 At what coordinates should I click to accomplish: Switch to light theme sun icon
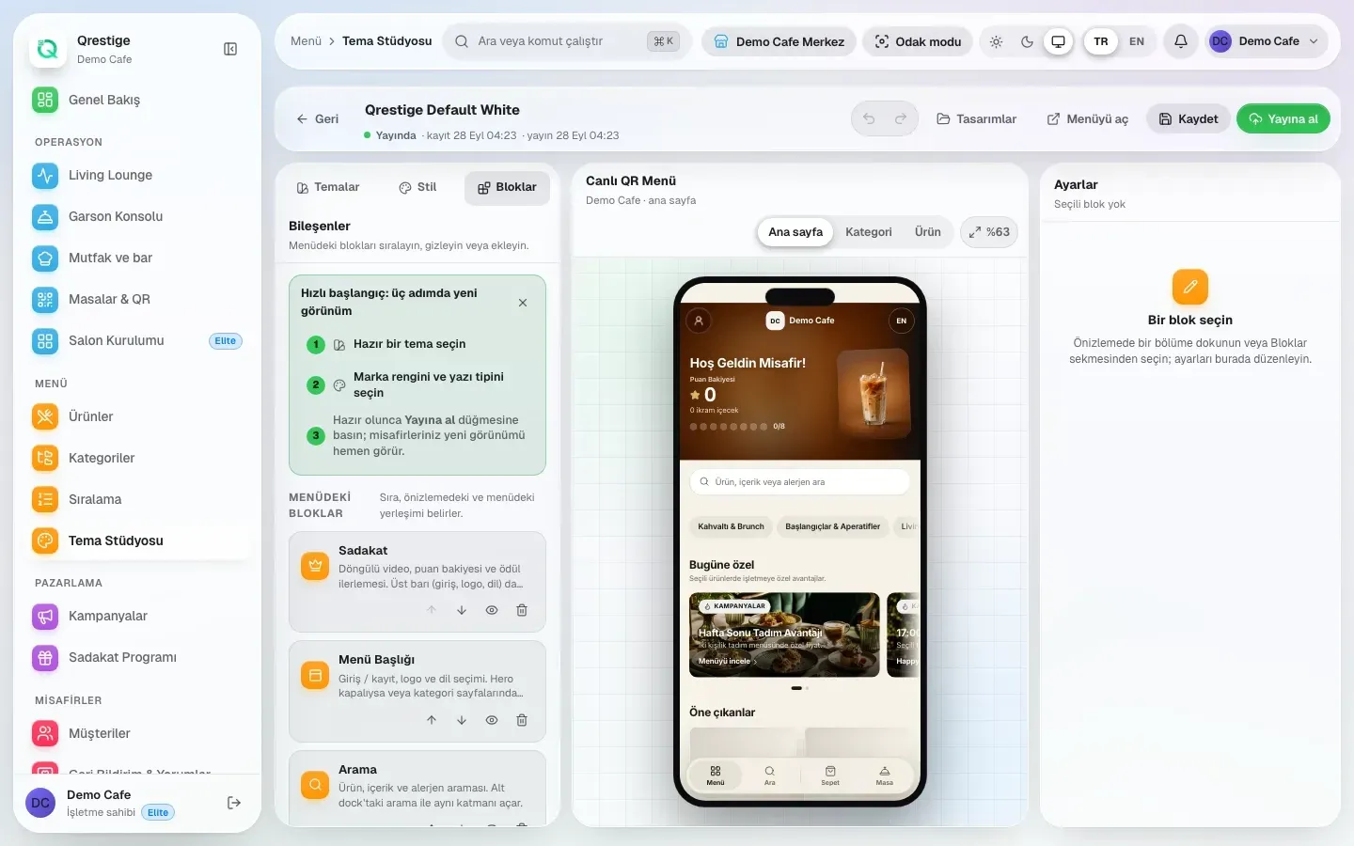click(997, 41)
